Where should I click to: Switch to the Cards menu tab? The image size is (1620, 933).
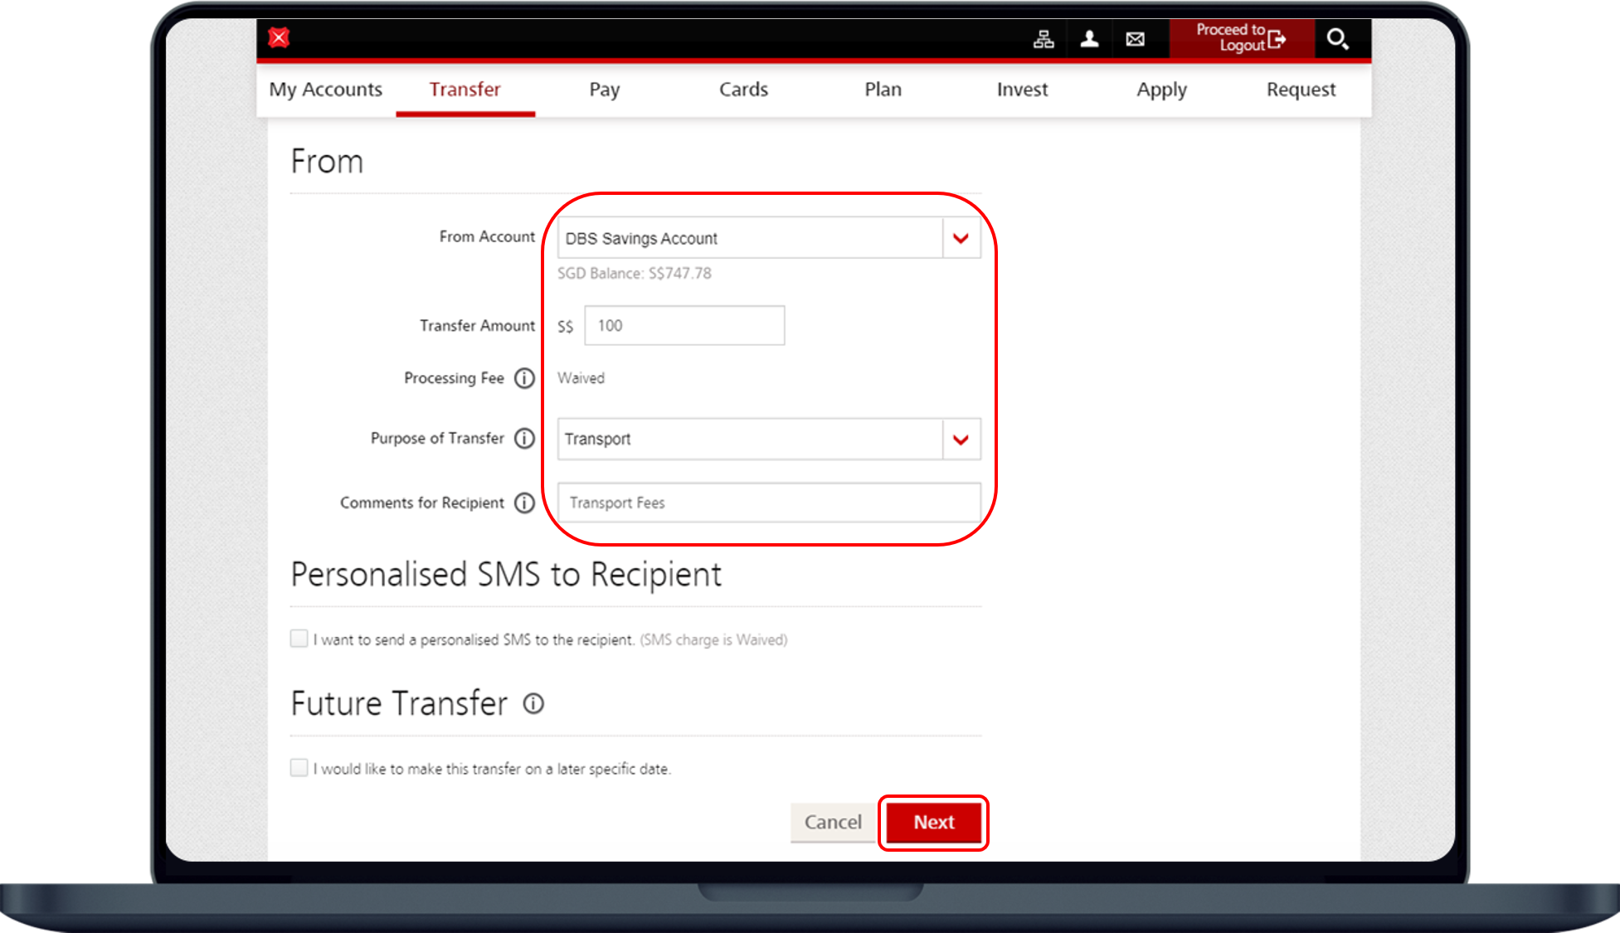(743, 90)
